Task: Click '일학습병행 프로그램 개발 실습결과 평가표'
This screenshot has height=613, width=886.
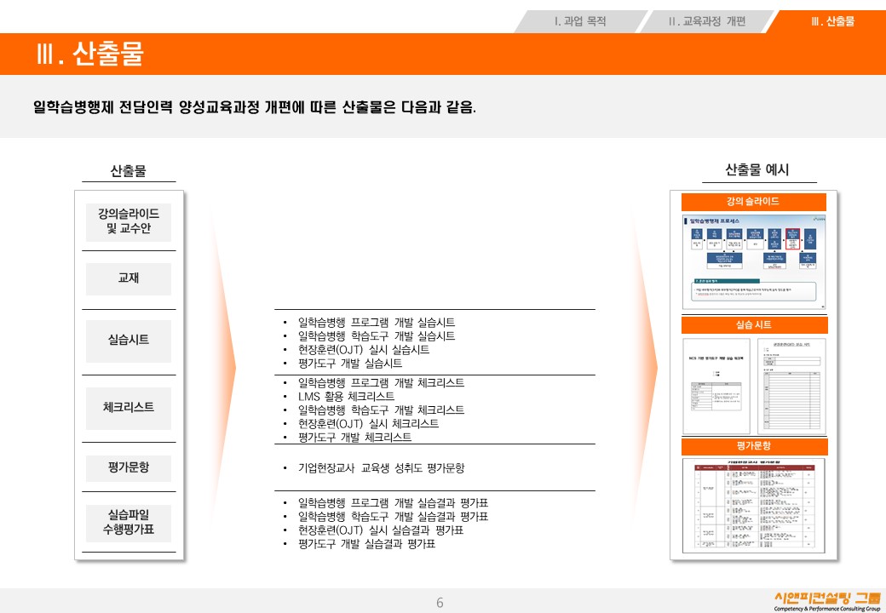Action: point(393,503)
